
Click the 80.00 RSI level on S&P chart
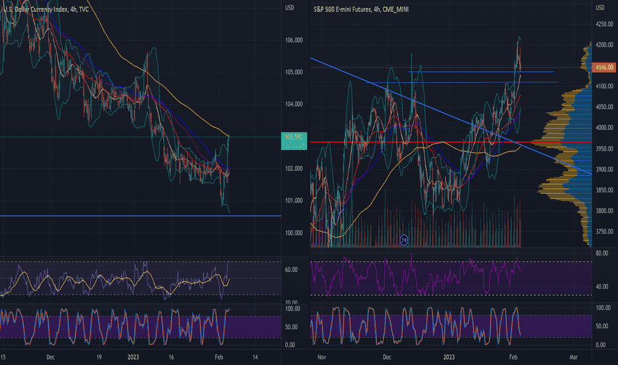pyautogui.click(x=602, y=253)
